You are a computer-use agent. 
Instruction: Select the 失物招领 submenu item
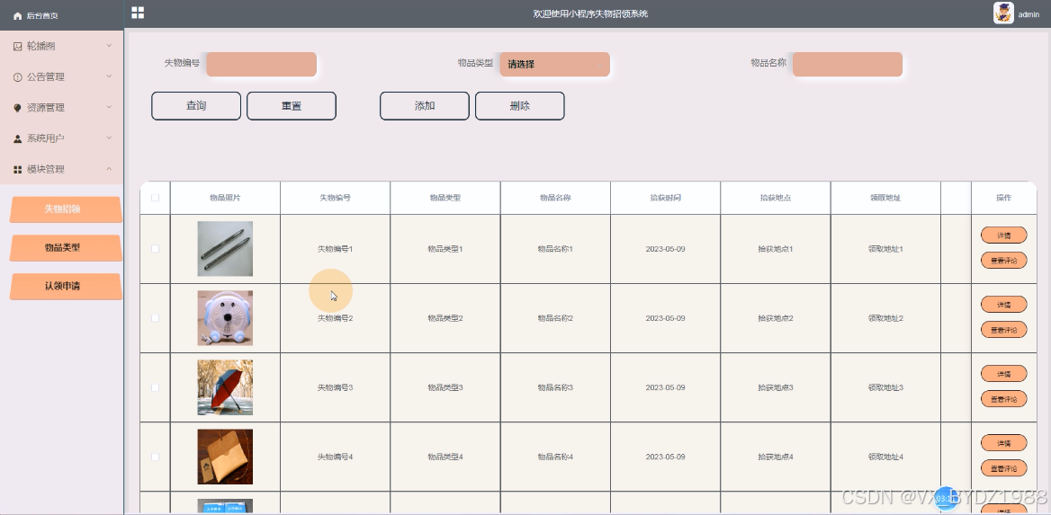click(66, 209)
